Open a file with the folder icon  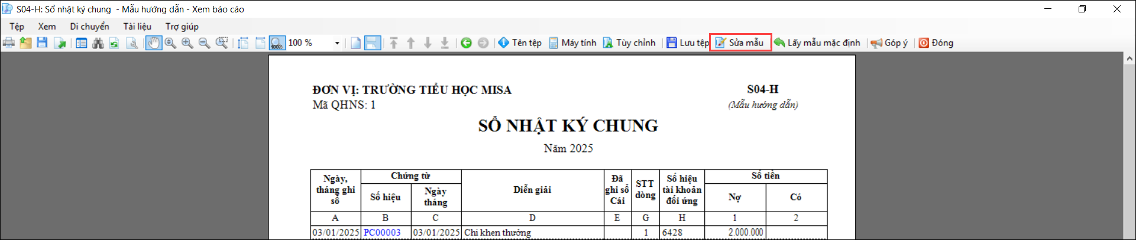point(25,43)
